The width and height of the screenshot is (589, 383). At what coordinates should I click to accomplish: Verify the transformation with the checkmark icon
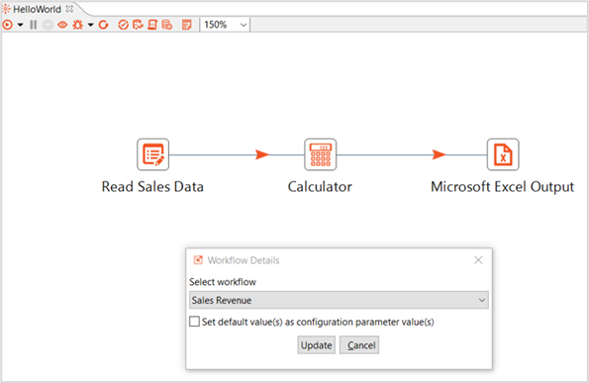(x=123, y=25)
